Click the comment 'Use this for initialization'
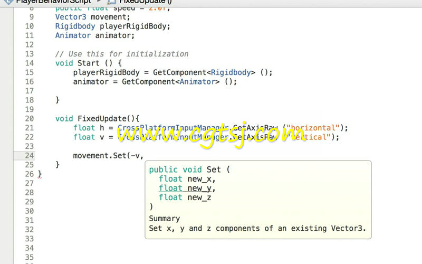Image resolution: width=422 pixels, height=264 pixels. click(x=128, y=54)
